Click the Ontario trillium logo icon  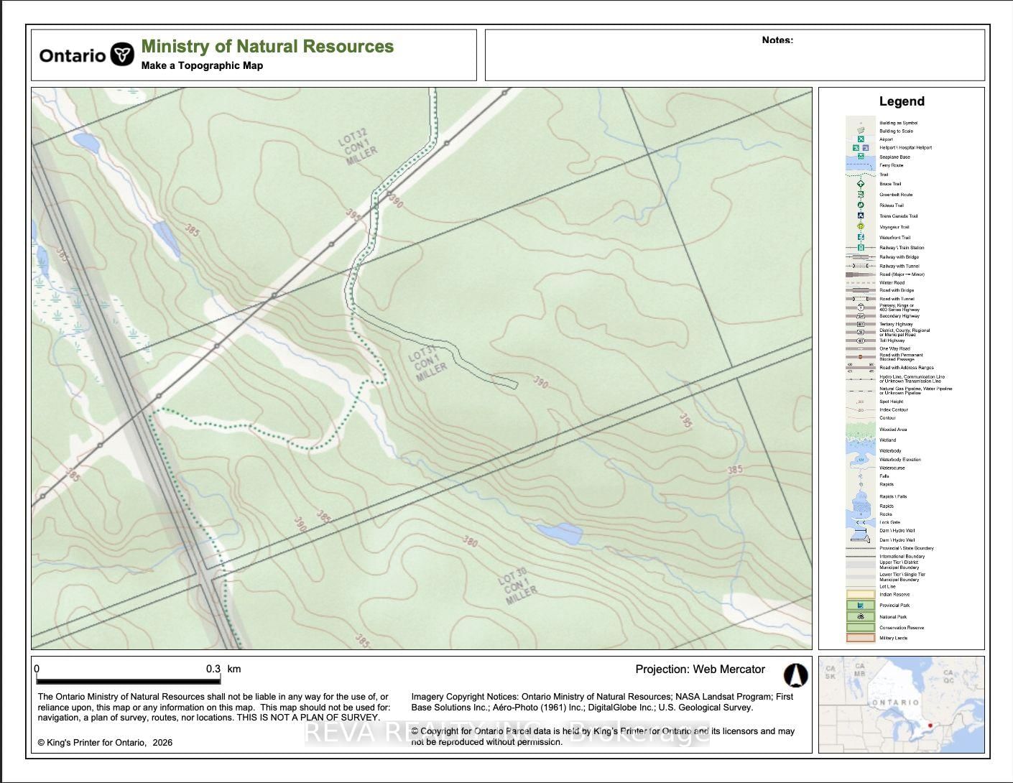pos(122,55)
